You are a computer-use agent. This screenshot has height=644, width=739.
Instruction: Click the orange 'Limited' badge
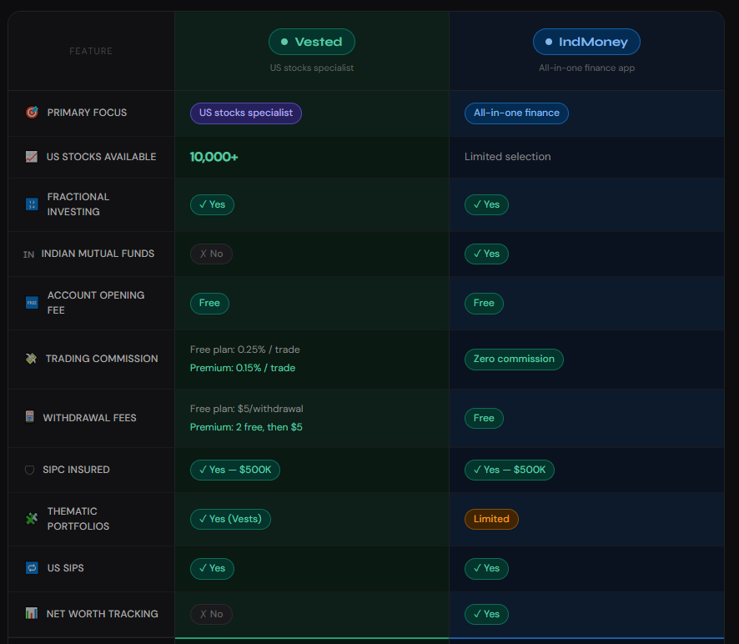point(491,519)
